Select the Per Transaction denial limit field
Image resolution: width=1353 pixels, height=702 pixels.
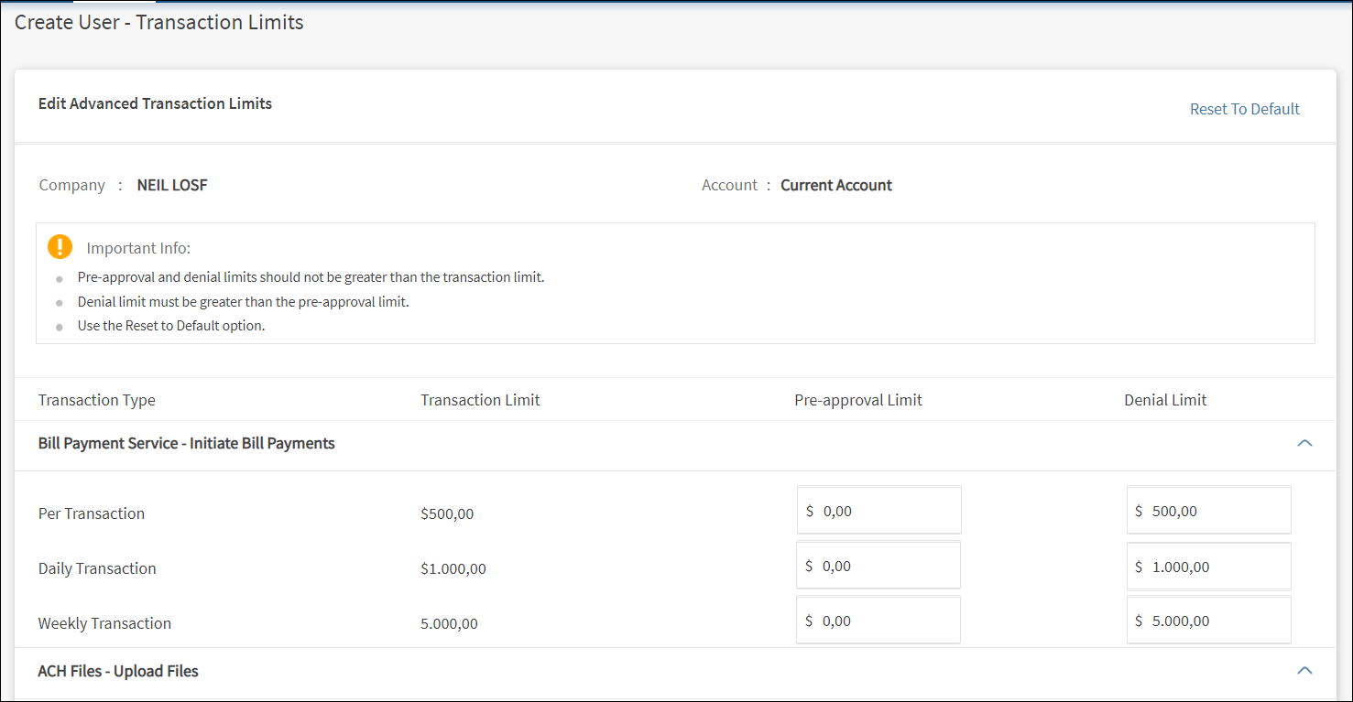click(x=1208, y=511)
